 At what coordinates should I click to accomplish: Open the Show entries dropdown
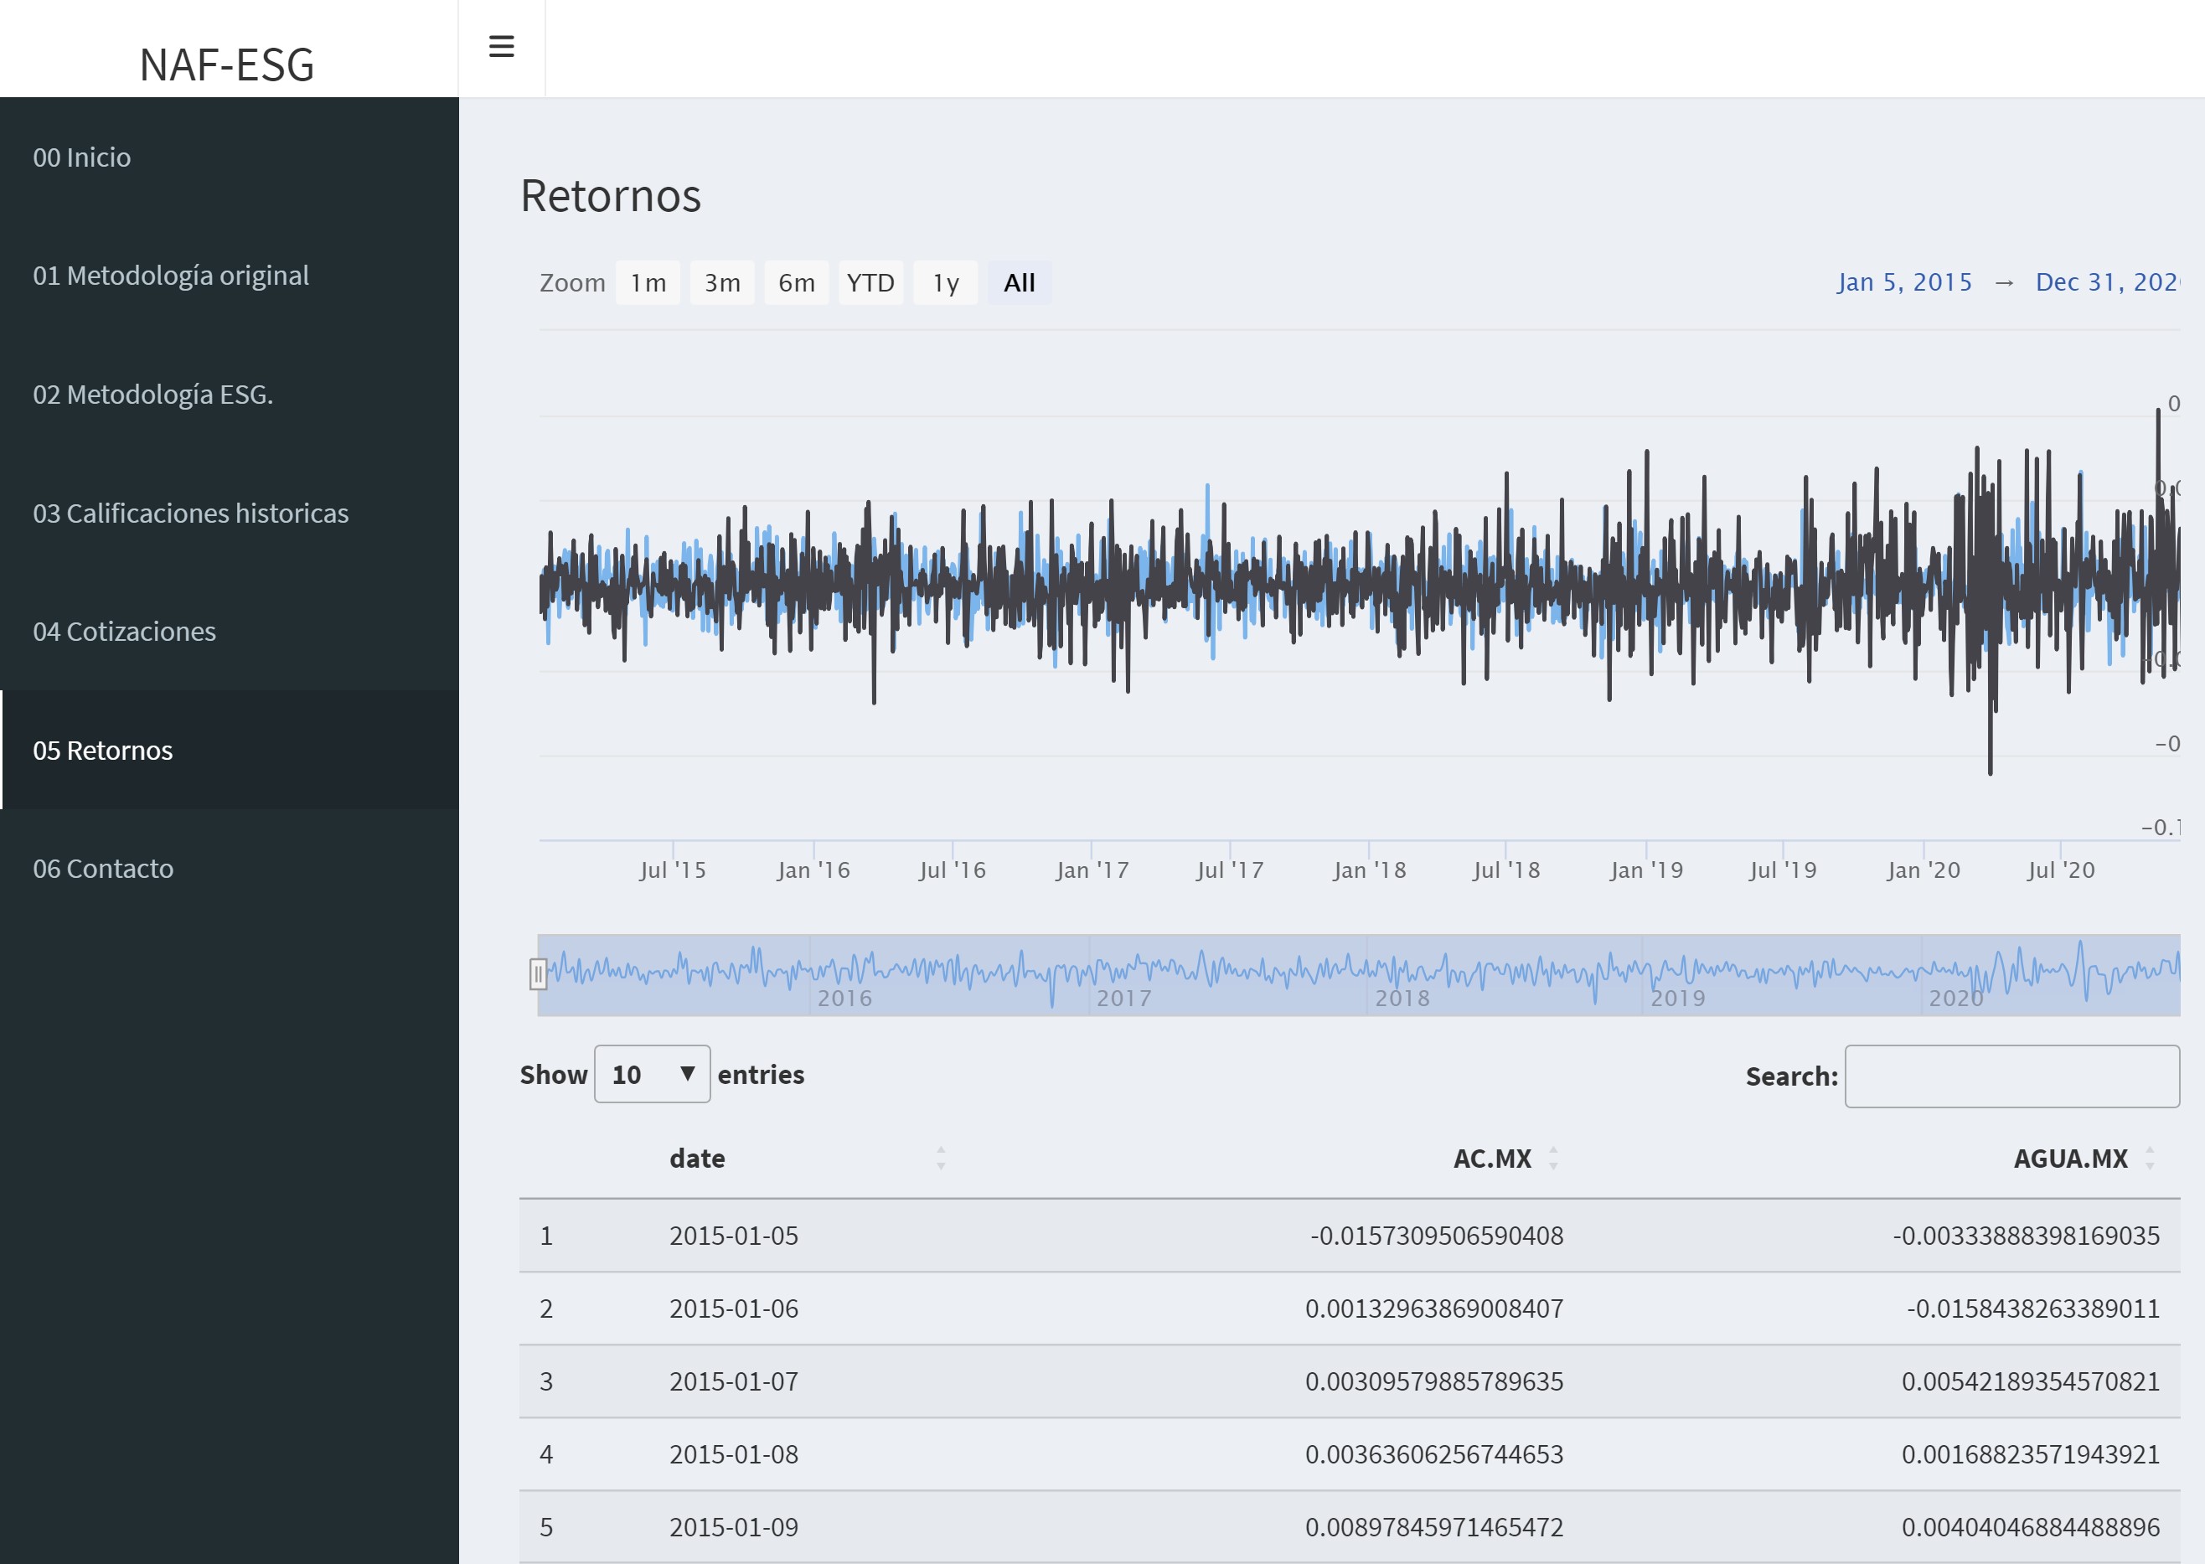[652, 1074]
